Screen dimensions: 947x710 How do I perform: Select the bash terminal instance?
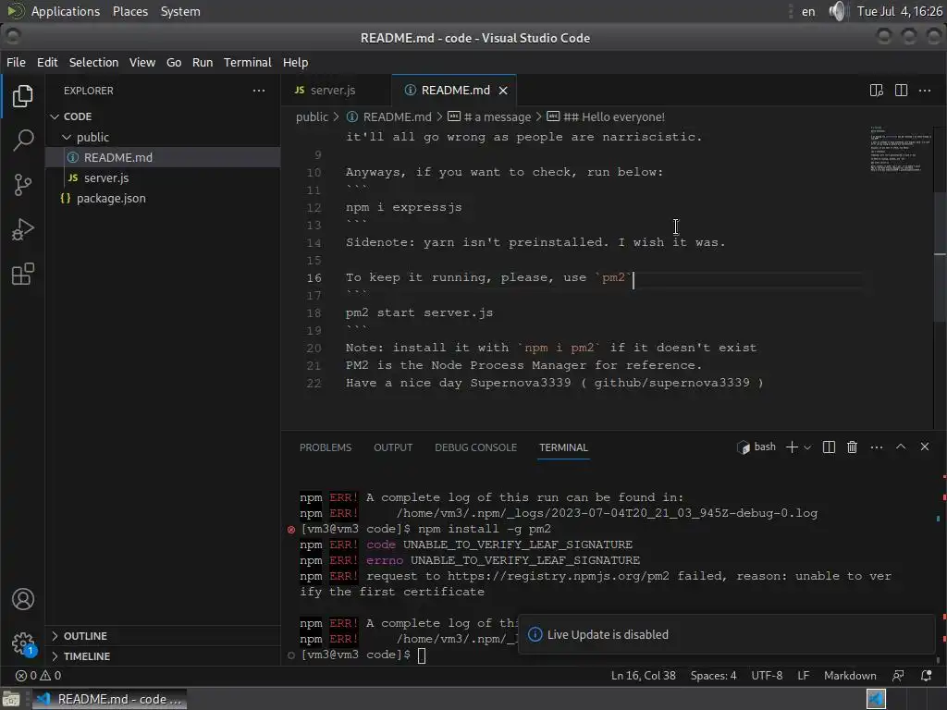(756, 447)
